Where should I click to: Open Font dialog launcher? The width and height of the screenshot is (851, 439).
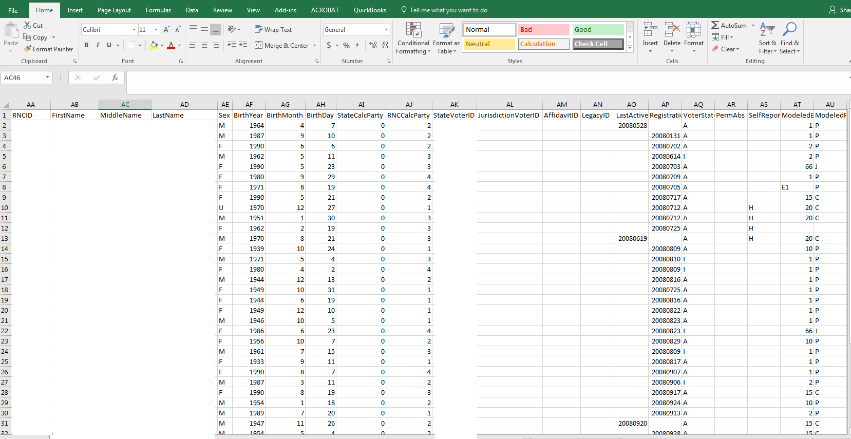181,61
